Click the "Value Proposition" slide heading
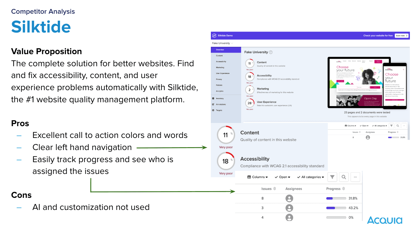Viewport: 415px width, 230px height. (x=47, y=51)
